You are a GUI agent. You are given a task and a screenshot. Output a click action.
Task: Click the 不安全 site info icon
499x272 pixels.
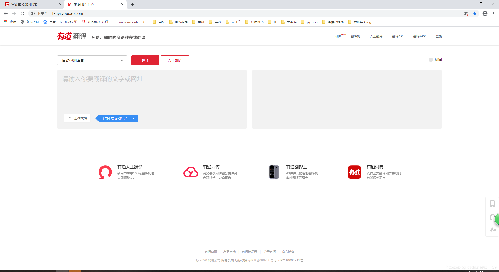tap(33, 13)
